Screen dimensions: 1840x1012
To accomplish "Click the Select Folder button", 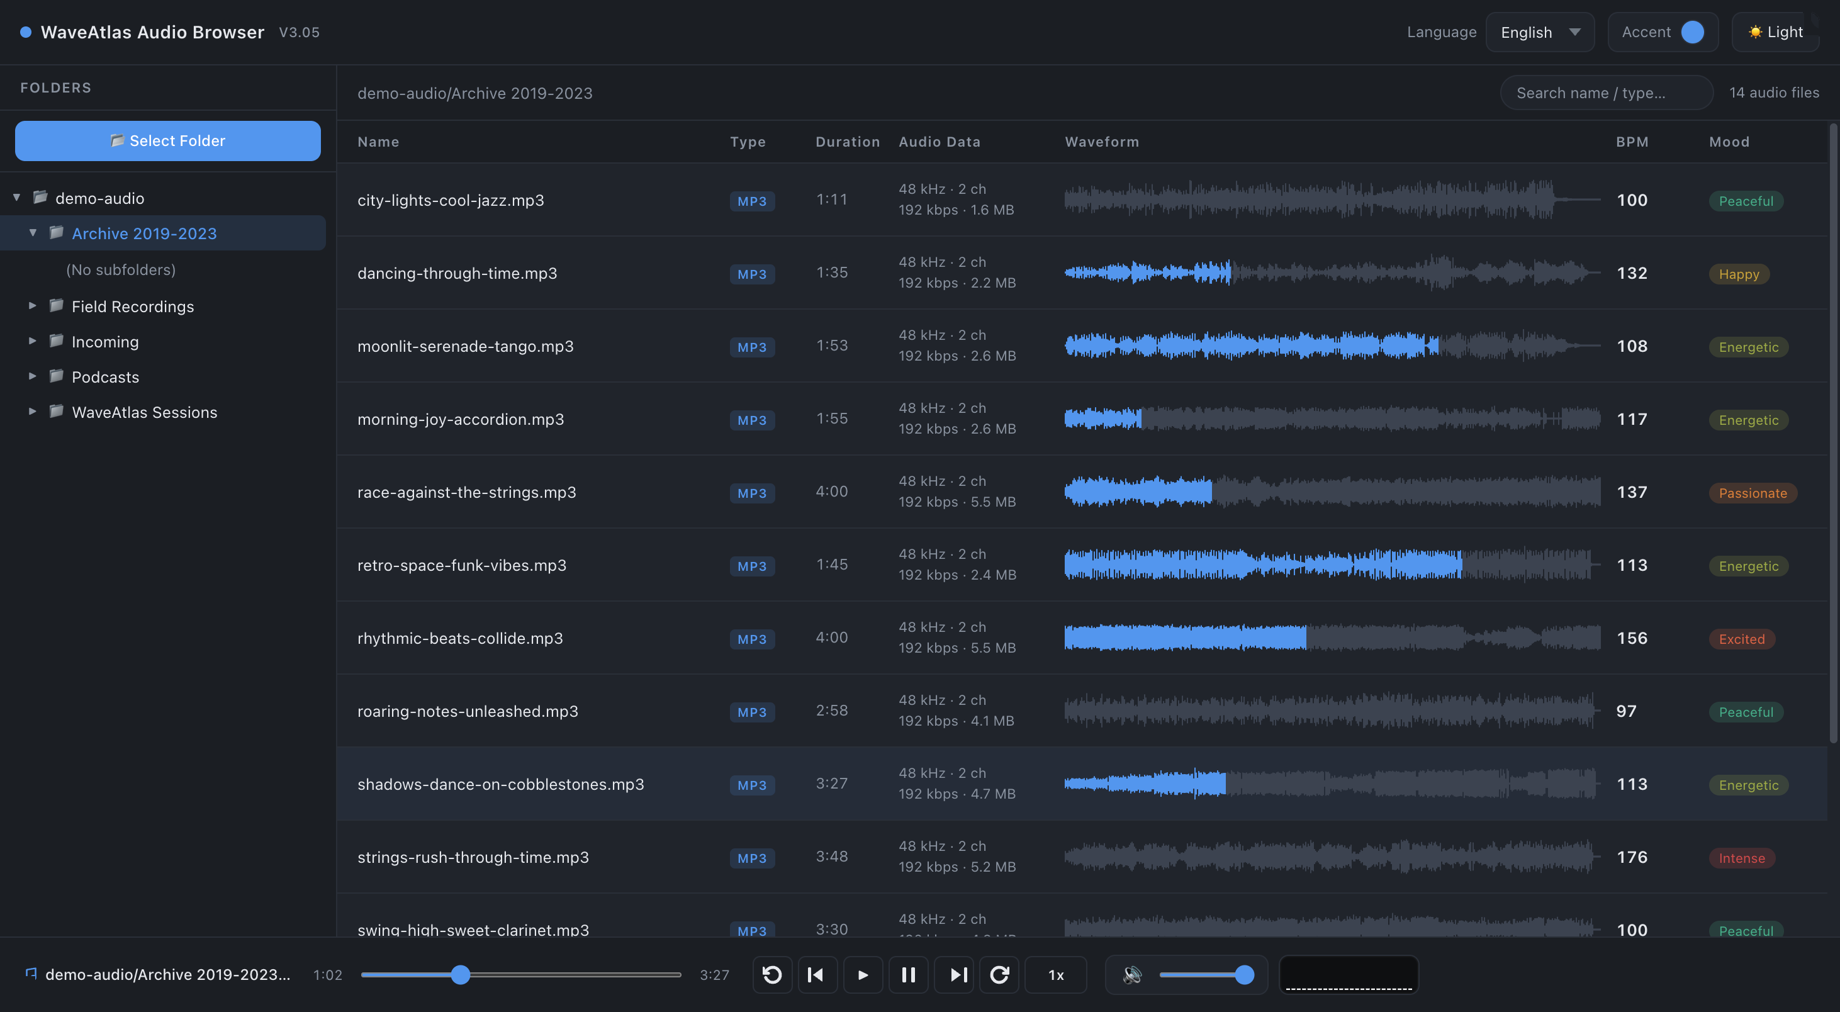I will click(x=168, y=141).
